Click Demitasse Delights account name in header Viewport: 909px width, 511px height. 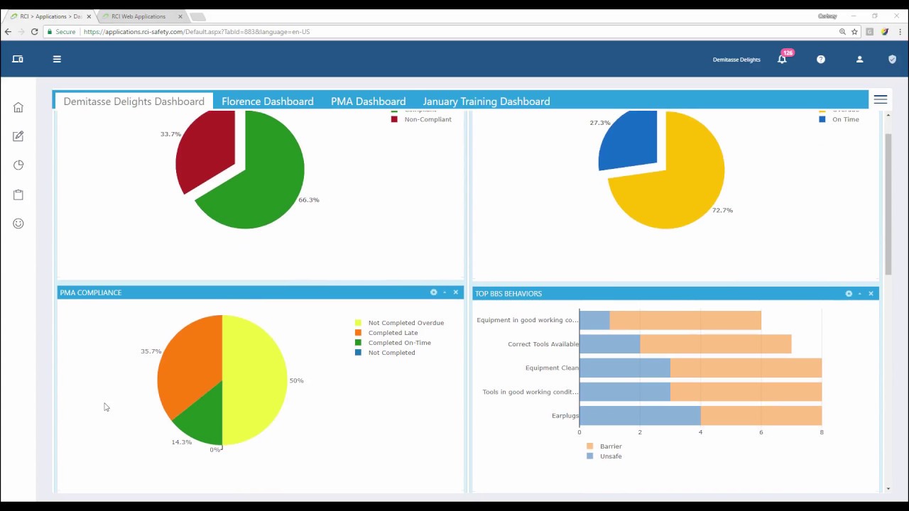736,60
